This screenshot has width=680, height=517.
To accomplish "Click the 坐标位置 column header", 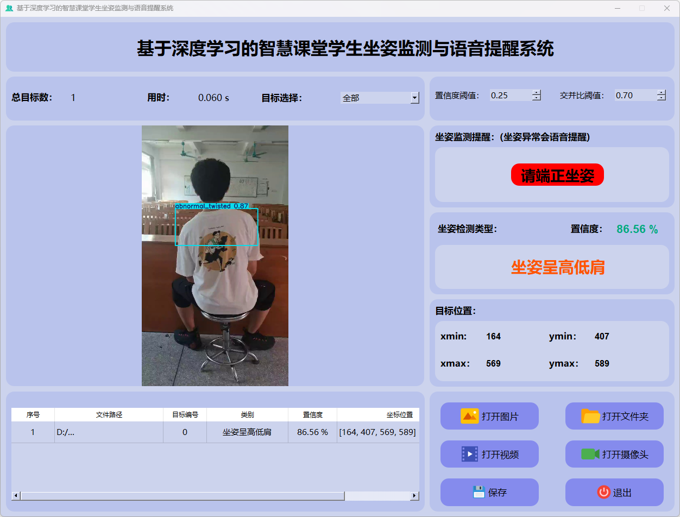I will coord(378,415).
